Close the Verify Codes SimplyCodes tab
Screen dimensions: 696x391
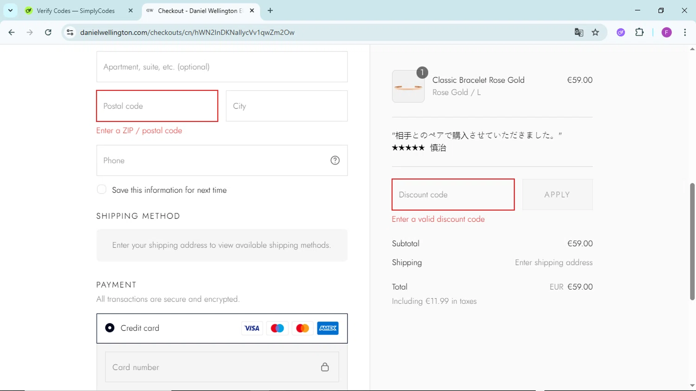click(x=131, y=11)
